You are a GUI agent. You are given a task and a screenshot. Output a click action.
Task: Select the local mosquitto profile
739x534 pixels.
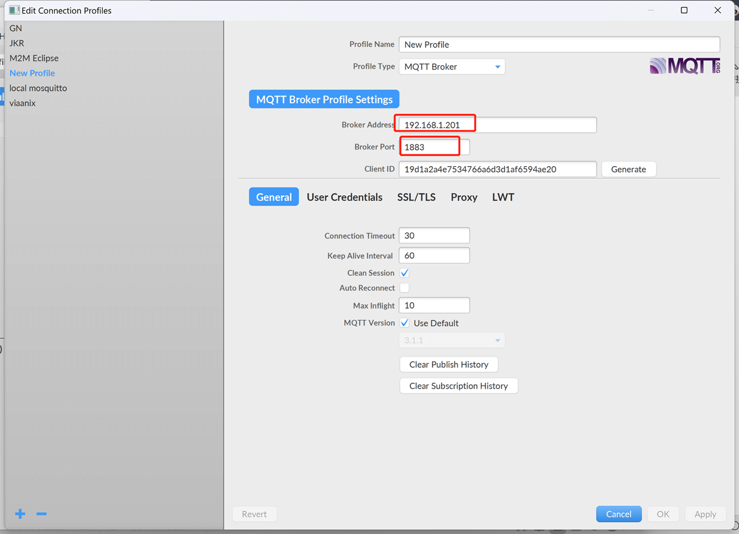pos(38,88)
